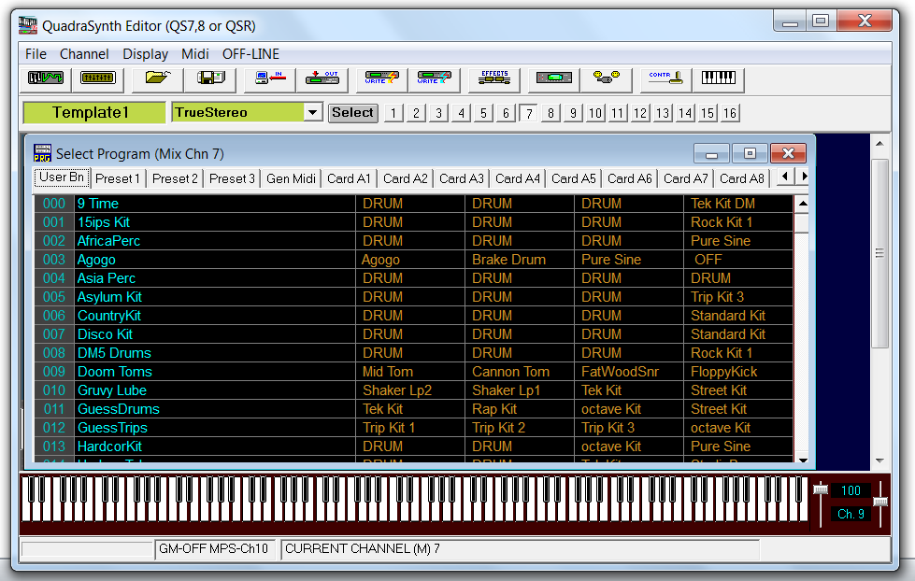Image resolution: width=915 pixels, height=581 pixels.
Task: Click the floppy disk save icon
Action: pos(209,79)
